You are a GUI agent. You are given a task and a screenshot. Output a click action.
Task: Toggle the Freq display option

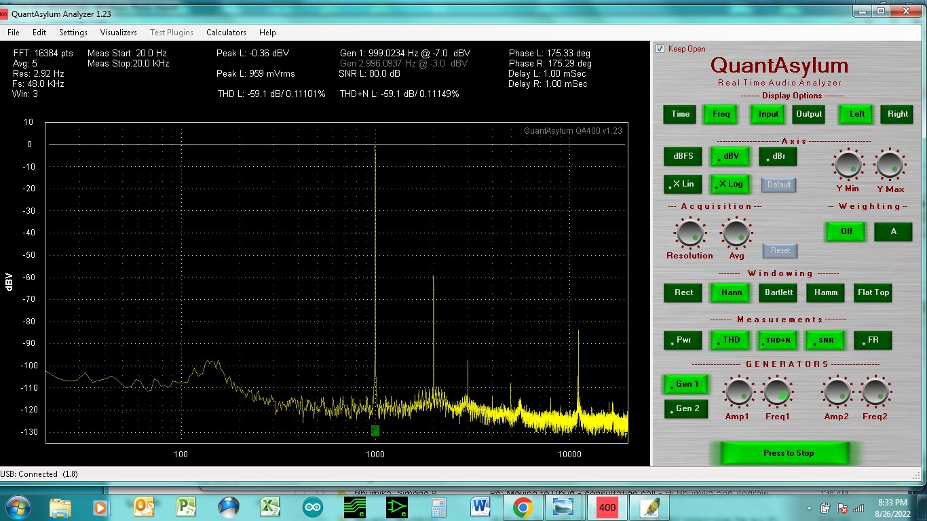(721, 114)
